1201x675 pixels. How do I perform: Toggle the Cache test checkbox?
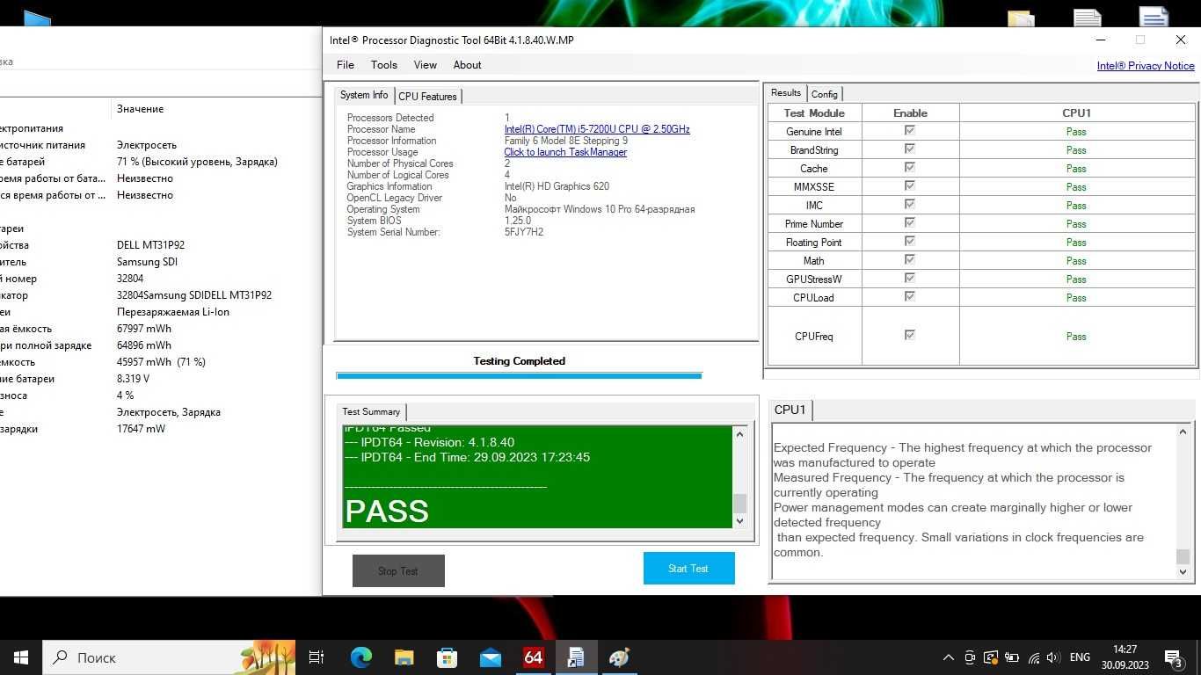point(910,168)
